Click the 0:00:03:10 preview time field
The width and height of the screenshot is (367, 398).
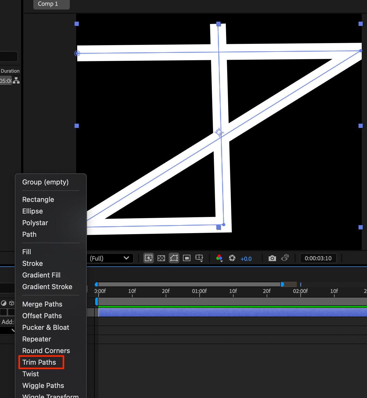pyautogui.click(x=318, y=258)
